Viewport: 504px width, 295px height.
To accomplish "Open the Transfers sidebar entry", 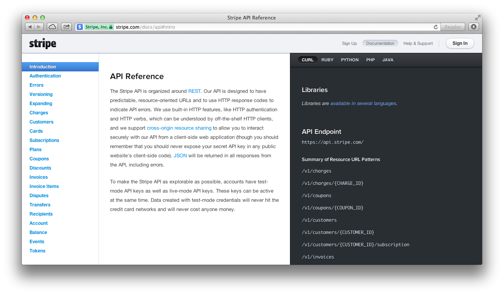I will [x=40, y=205].
